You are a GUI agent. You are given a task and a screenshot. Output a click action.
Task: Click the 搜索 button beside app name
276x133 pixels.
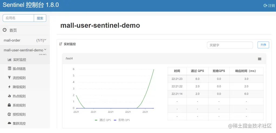click(40, 18)
